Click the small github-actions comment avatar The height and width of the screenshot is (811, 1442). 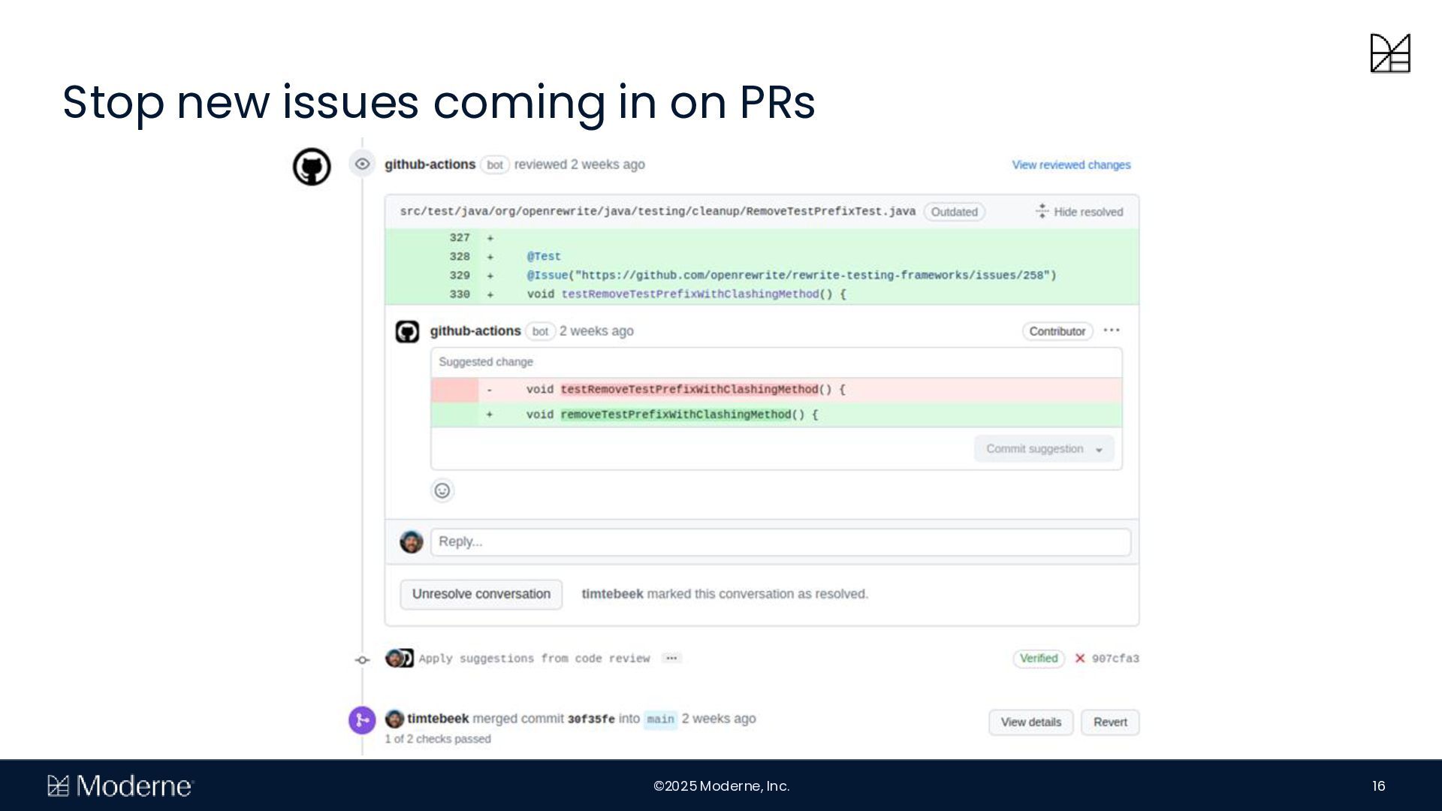click(x=407, y=331)
